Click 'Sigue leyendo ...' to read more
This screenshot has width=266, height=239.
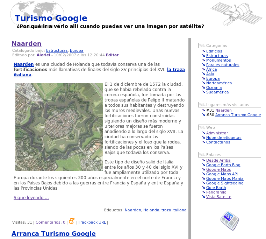(x=31, y=198)
